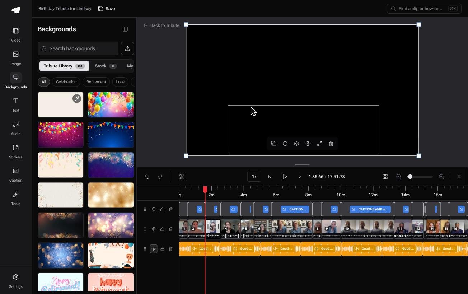Viewport: 468px width, 294px height.
Task: Click the expand arrows icon in the preview toolbar
Action: pyautogui.click(x=319, y=144)
